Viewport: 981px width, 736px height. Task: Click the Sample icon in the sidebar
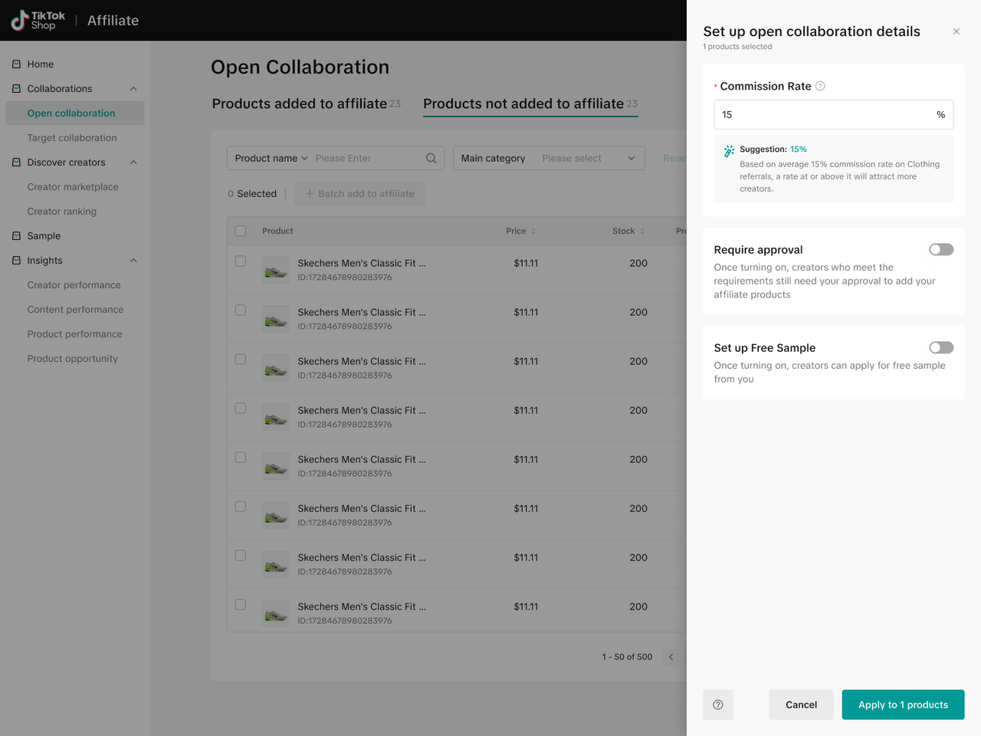pos(17,236)
